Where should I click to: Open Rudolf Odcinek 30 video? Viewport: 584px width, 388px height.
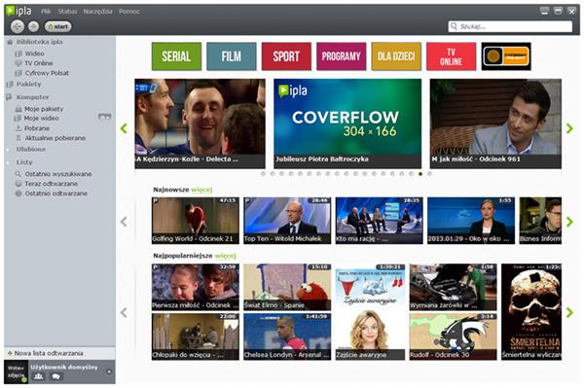(x=453, y=336)
